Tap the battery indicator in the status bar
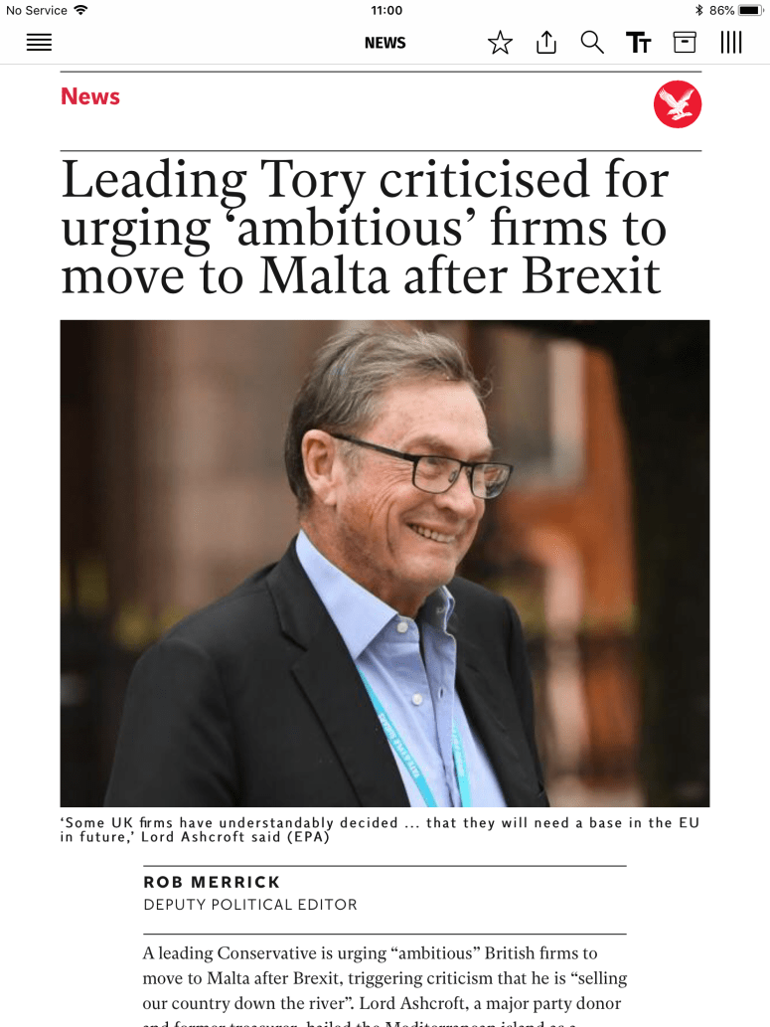 (x=750, y=10)
